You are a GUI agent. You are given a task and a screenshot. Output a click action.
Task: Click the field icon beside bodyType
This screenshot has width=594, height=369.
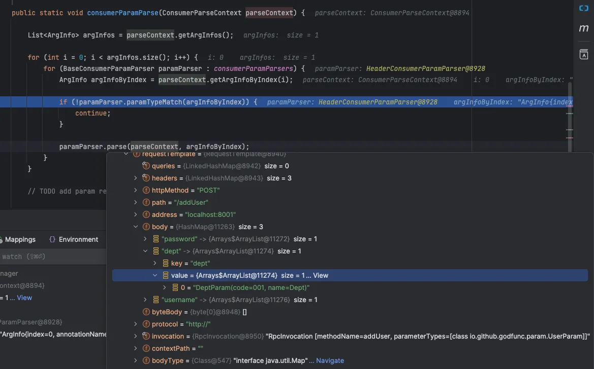[146, 360]
